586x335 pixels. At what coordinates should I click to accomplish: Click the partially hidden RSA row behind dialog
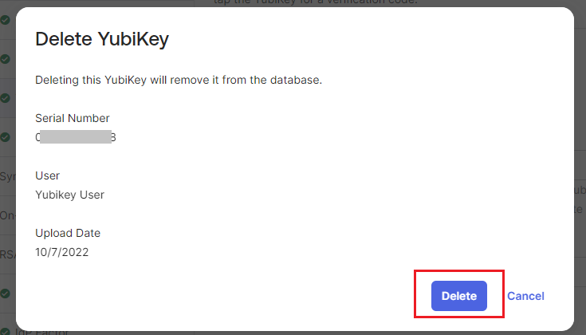point(8,255)
